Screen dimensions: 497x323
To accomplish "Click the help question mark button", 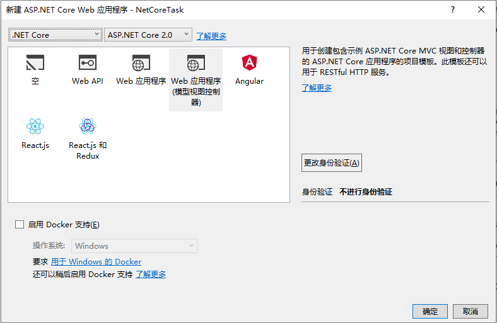I will point(453,10).
